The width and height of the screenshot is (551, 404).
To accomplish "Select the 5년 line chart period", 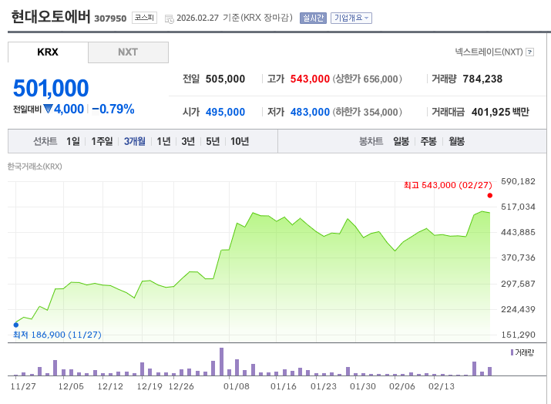I will (213, 141).
